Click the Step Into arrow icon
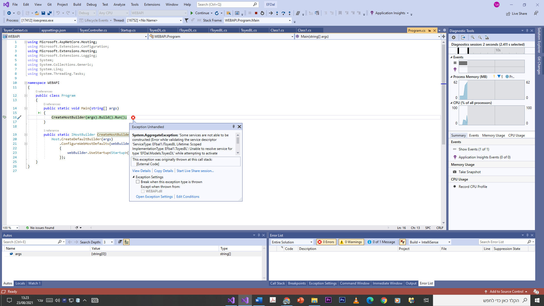This screenshot has height=306, width=544. pos(277,13)
